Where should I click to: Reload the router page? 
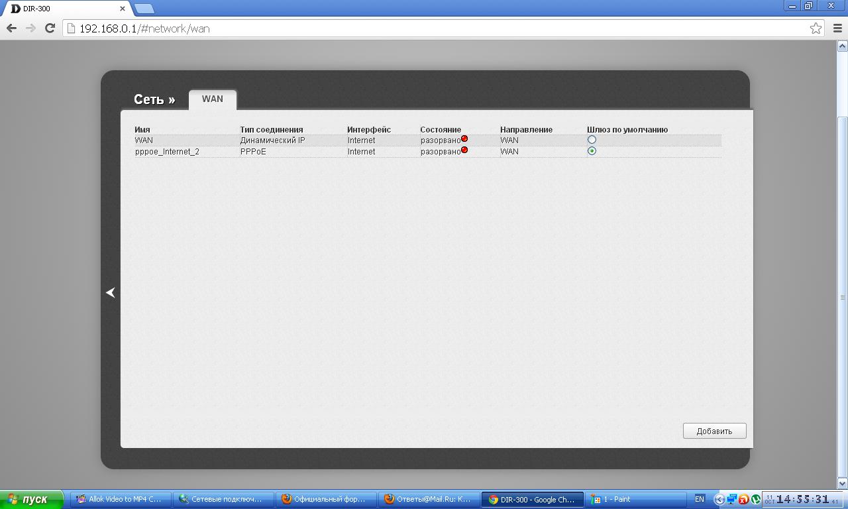tap(50, 28)
